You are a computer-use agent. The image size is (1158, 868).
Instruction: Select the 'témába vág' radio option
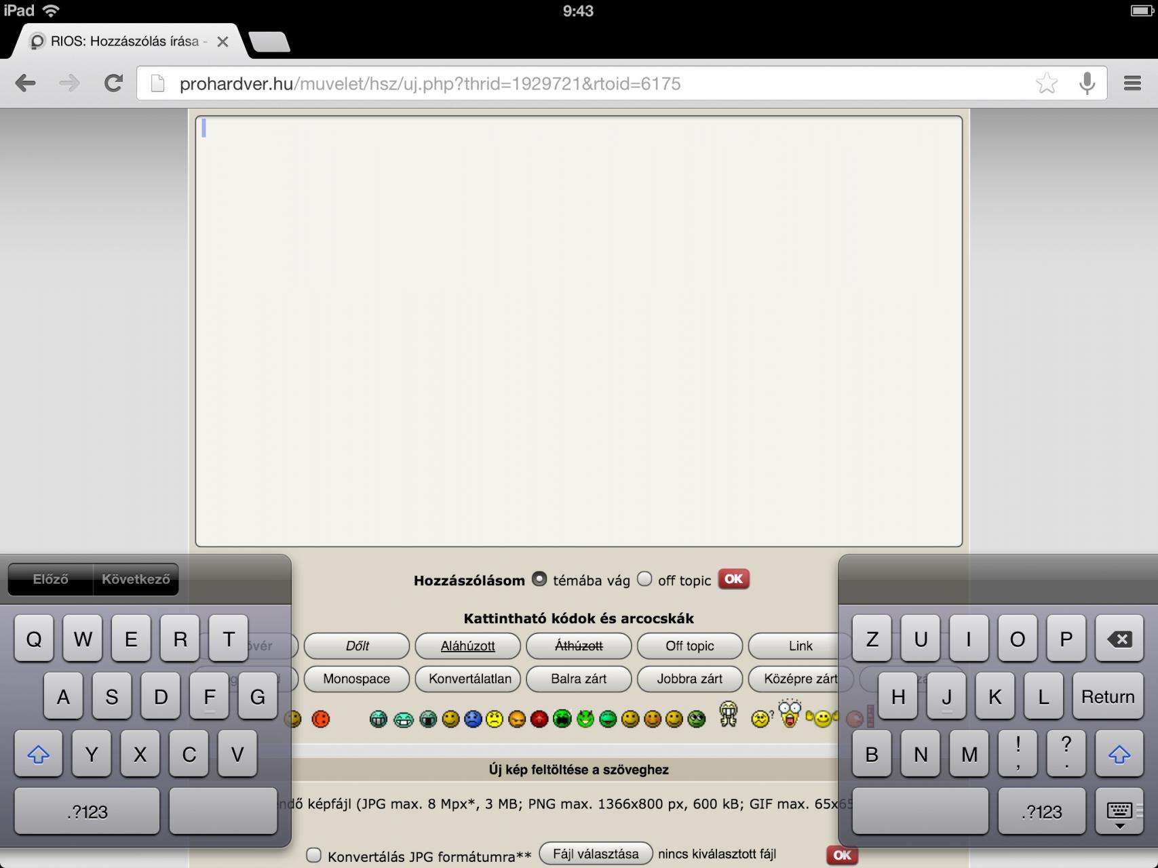[539, 579]
